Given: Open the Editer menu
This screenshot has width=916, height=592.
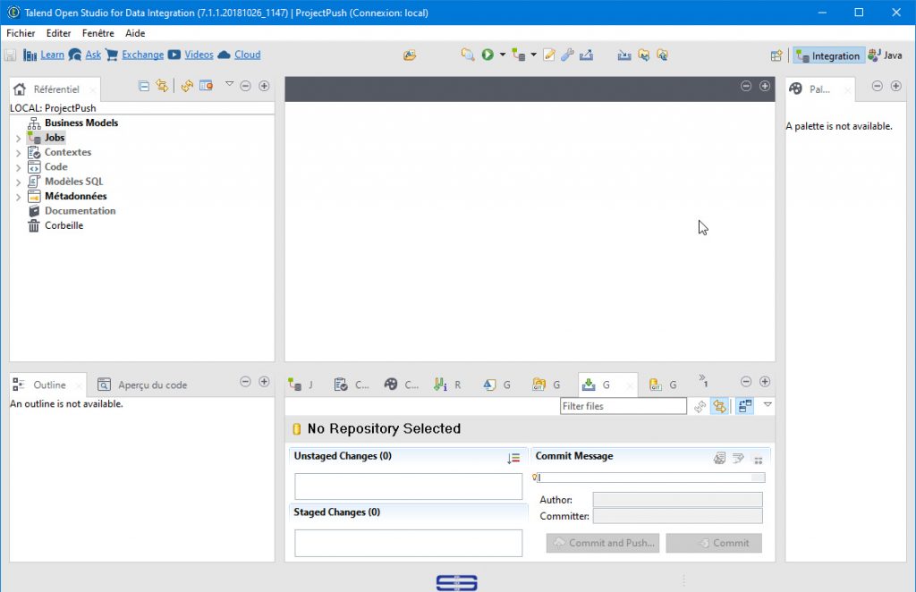Looking at the screenshot, I should coord(58,33).
